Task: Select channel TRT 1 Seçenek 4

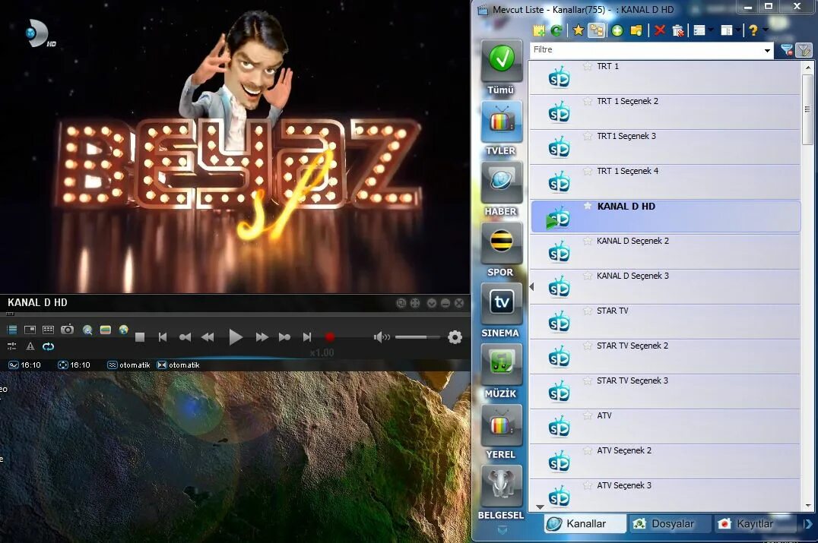Action: (x=665, y=182)
